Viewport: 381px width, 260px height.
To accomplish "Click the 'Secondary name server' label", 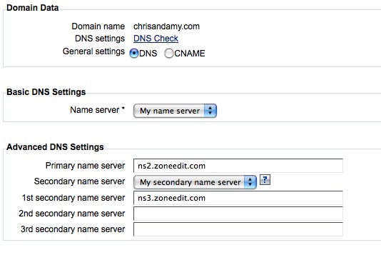I will pyautogui.click(x=79, y=181).
